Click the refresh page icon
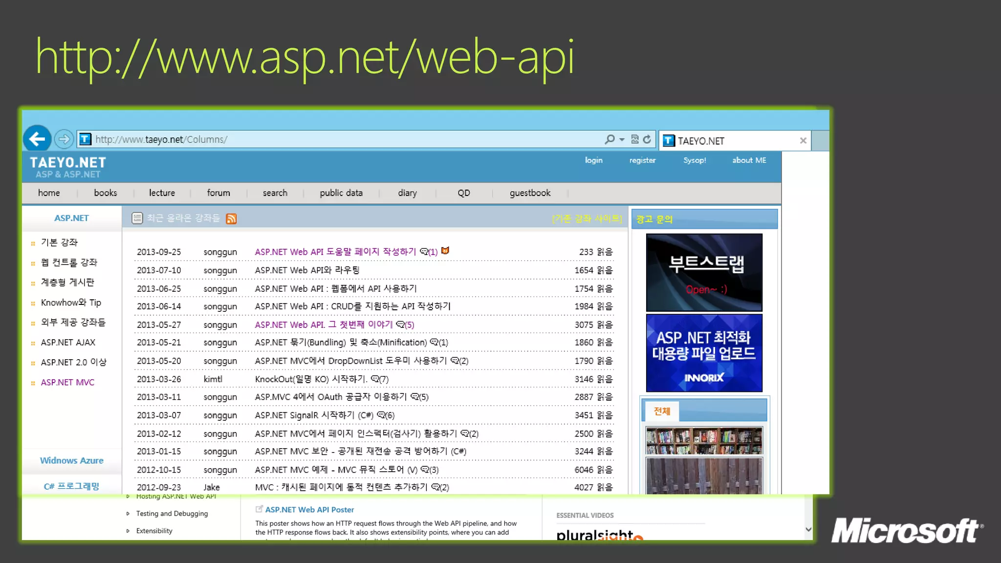Viewport: 1001px width, 563px height. (x=647, y=139)
